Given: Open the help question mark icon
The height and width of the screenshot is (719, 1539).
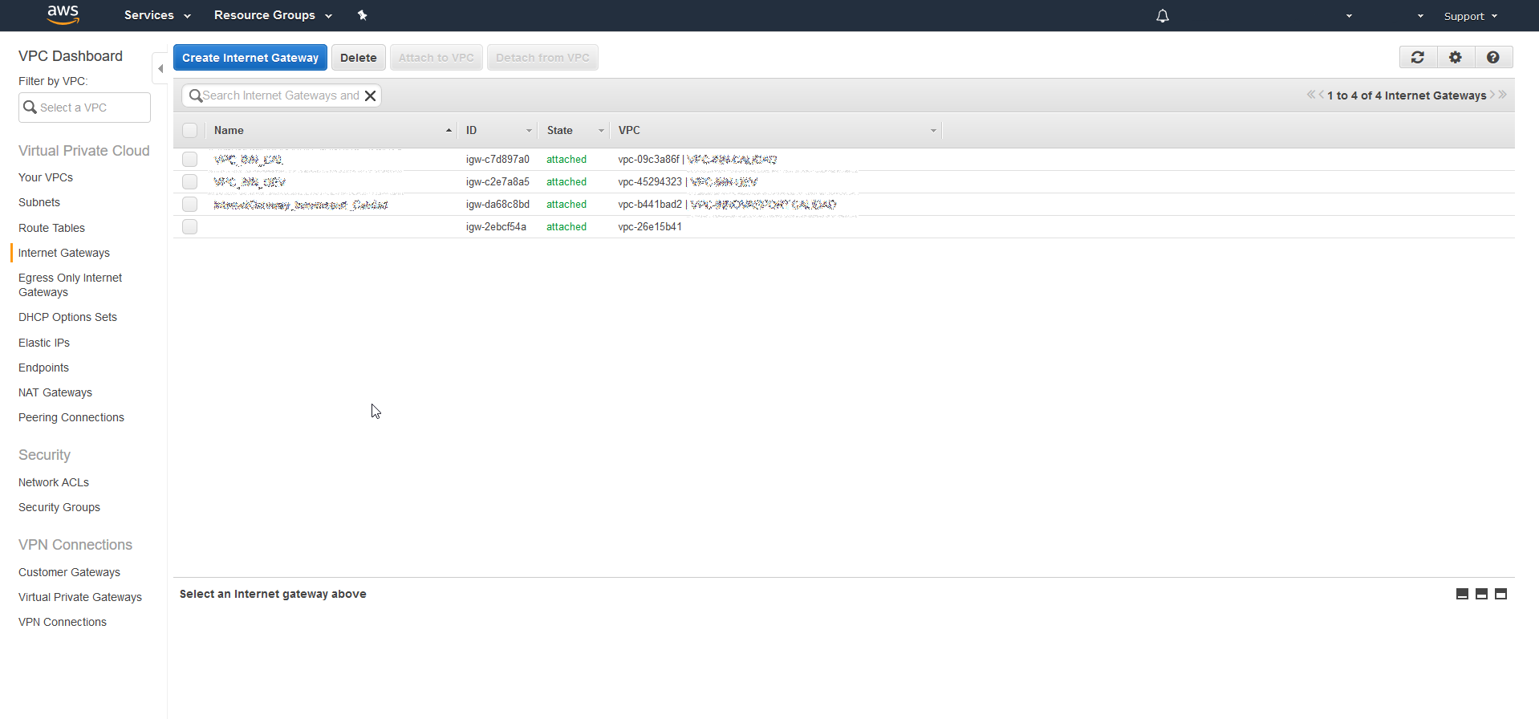Looking at the screenshot, I should [1492, 57].
